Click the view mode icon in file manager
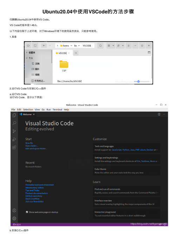This screenshot has width=177, height=251. (x=109, y=46)
